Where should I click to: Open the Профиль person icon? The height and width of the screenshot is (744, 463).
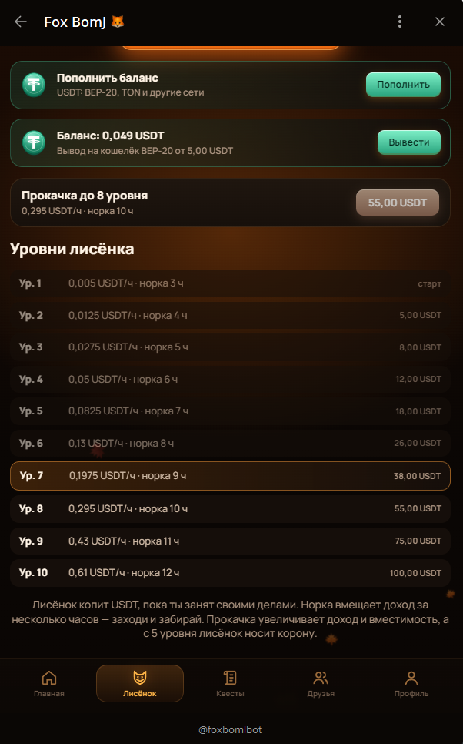411,678
